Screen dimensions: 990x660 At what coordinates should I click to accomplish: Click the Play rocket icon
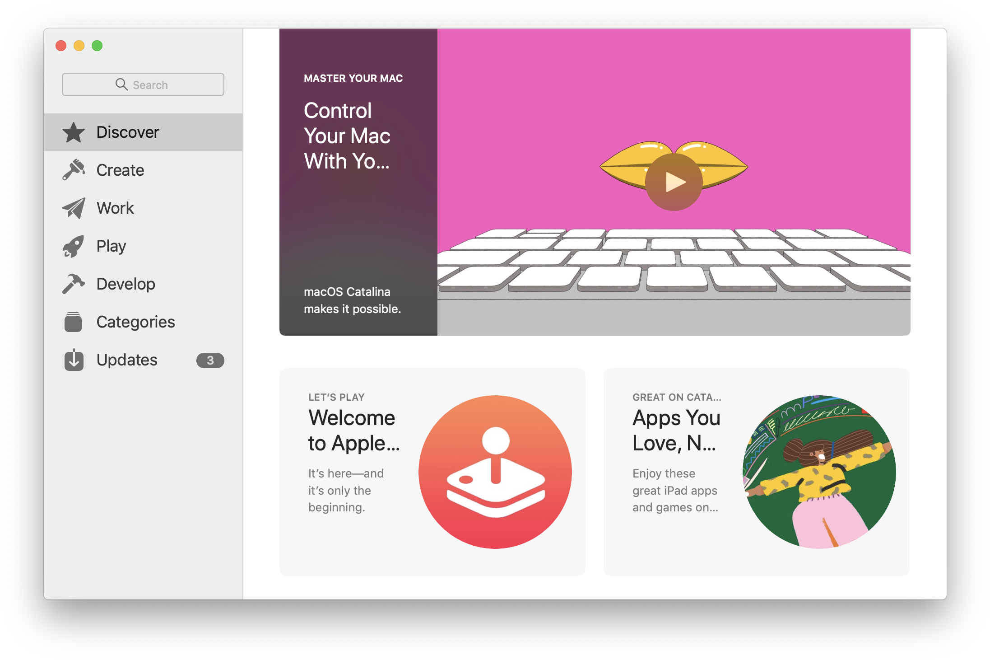tap(73, 246)
